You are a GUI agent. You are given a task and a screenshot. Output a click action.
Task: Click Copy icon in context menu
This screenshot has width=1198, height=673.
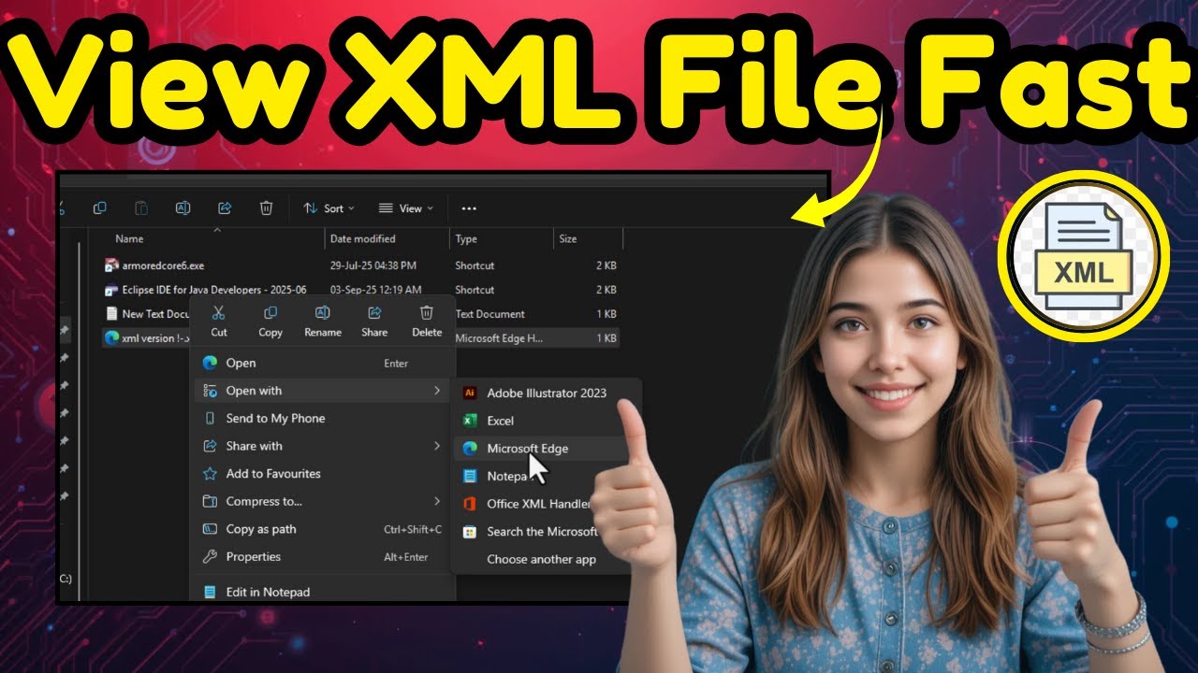(x=270, y=321)
